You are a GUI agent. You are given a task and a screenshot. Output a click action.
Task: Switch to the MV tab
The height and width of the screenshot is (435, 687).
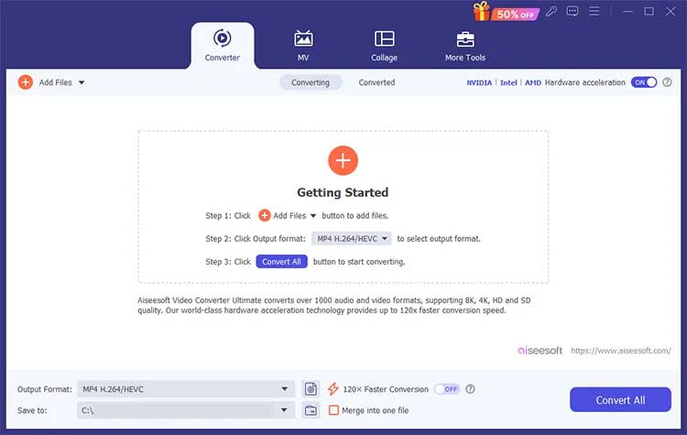click(x=303, y=46)
